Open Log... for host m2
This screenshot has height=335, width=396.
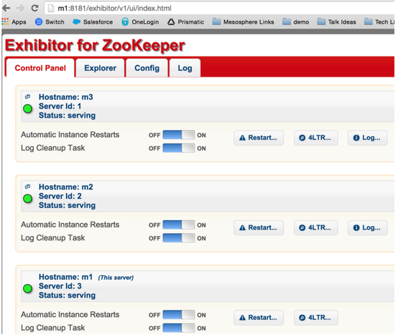367,227
